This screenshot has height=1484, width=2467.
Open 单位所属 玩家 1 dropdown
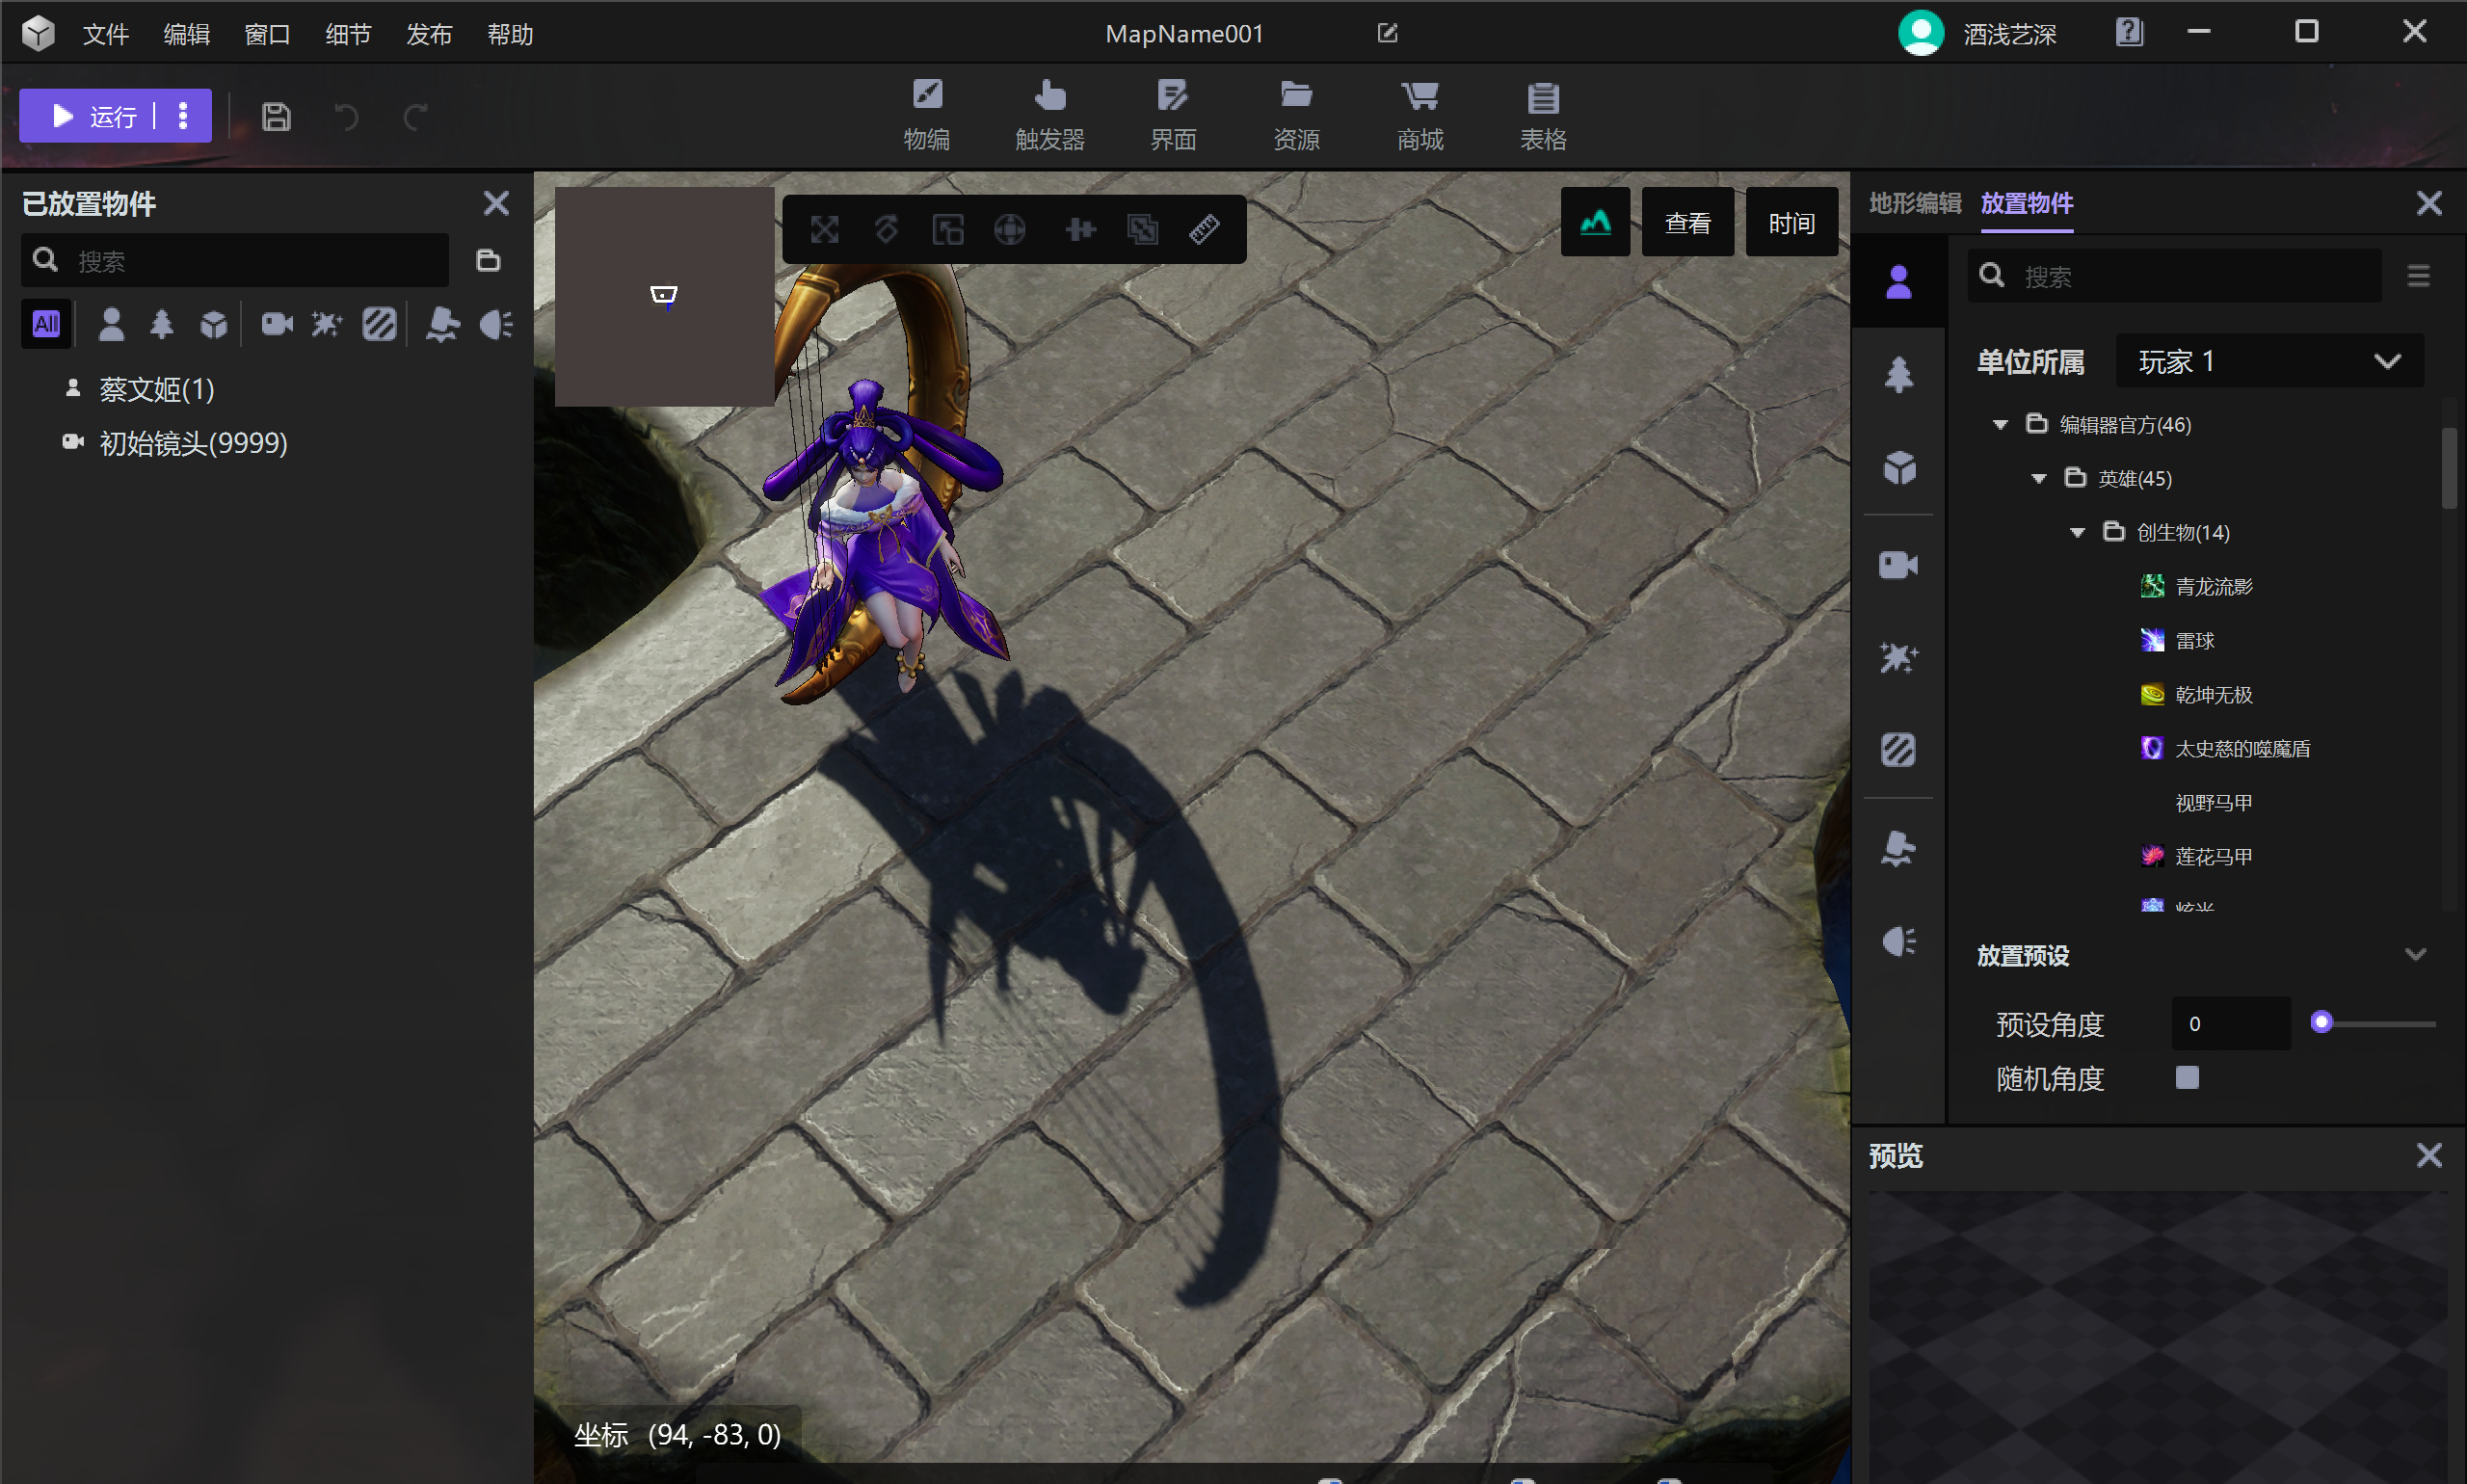tap(2269, 361)
